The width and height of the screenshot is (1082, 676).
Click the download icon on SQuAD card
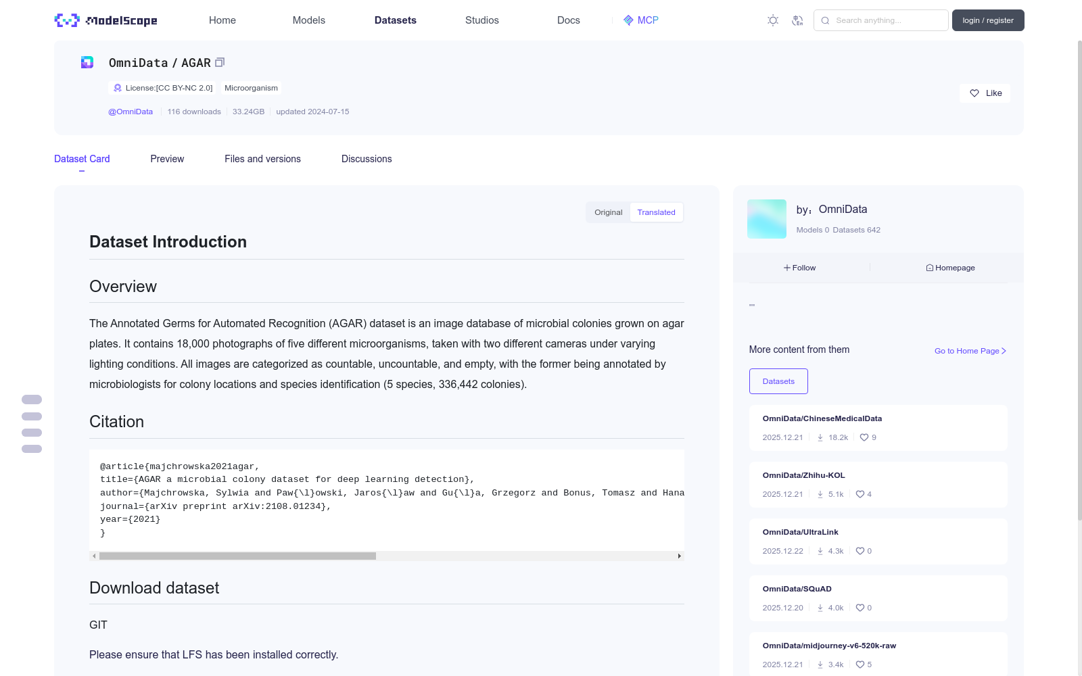(820, 608)
